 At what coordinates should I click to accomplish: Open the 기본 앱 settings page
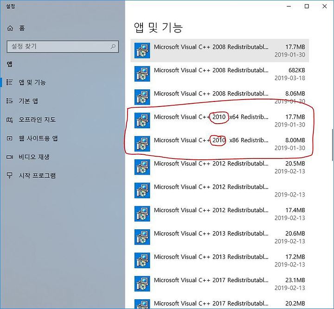(x=62, y=101)
